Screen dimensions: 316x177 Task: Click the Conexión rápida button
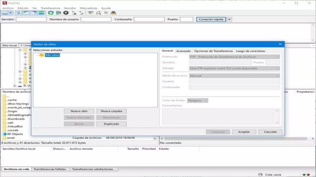(x=211, y=19)
